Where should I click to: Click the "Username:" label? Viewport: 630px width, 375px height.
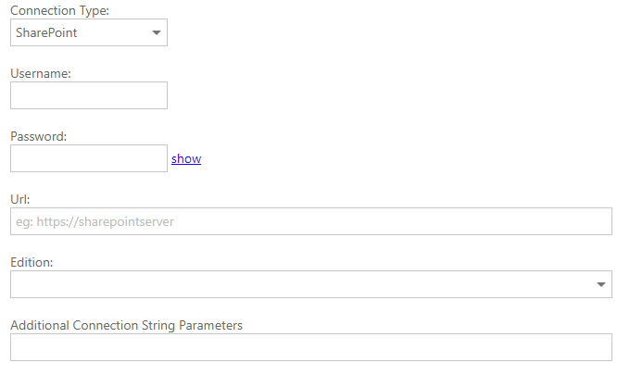tap(41, 72)
